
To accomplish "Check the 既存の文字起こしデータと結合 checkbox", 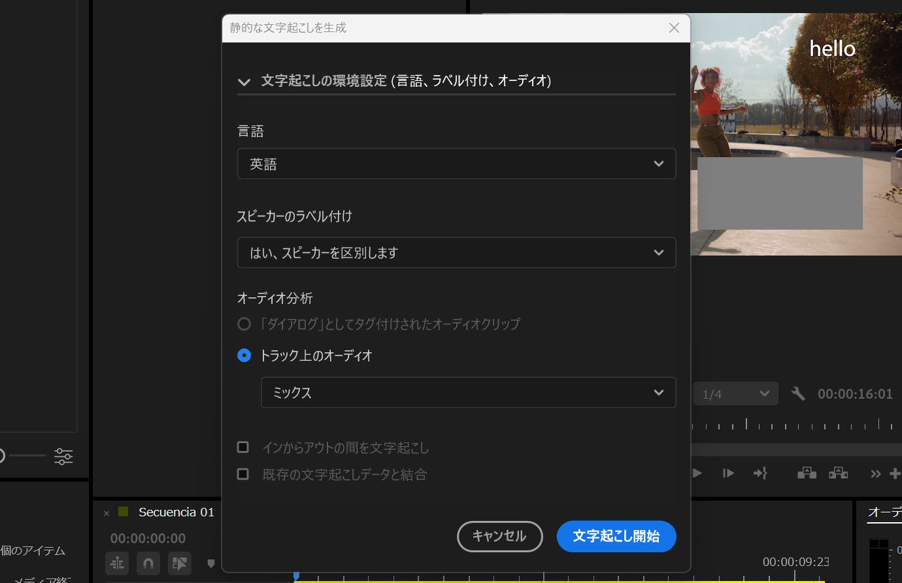I will click(x=242, y=474).
